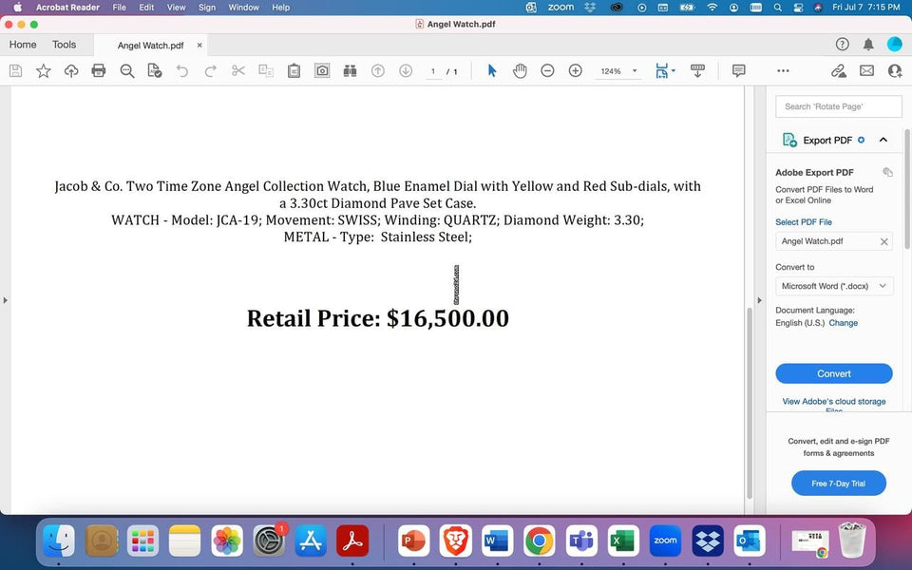This screenshot has height=570, width=912.
Task: Open the notifications bell
Action: coord(868,45)
